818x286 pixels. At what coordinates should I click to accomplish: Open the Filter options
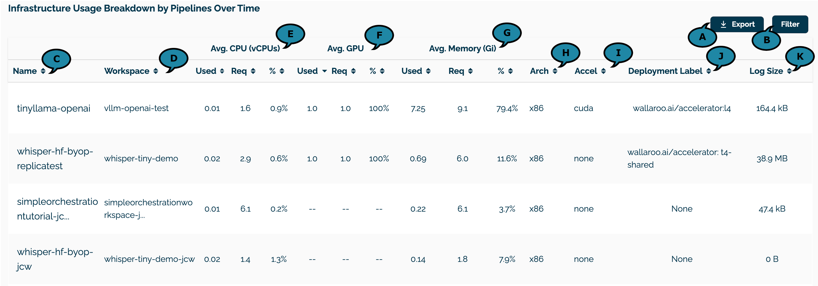point(790,24)
